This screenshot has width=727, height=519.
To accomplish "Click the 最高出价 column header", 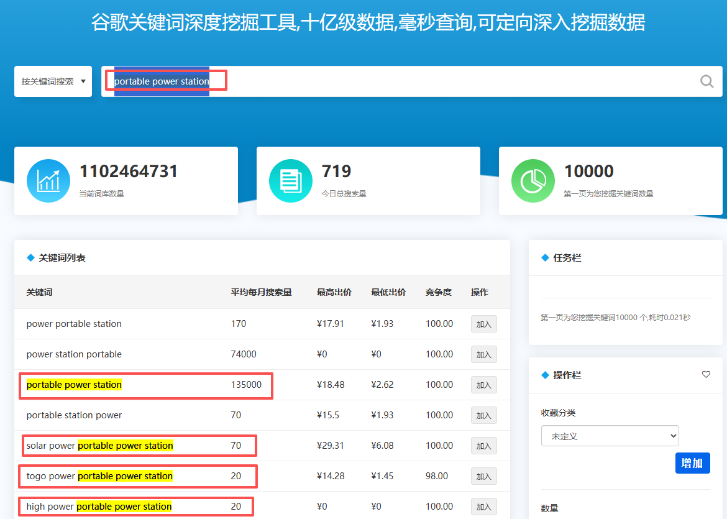I will click(x=334, y=292).
